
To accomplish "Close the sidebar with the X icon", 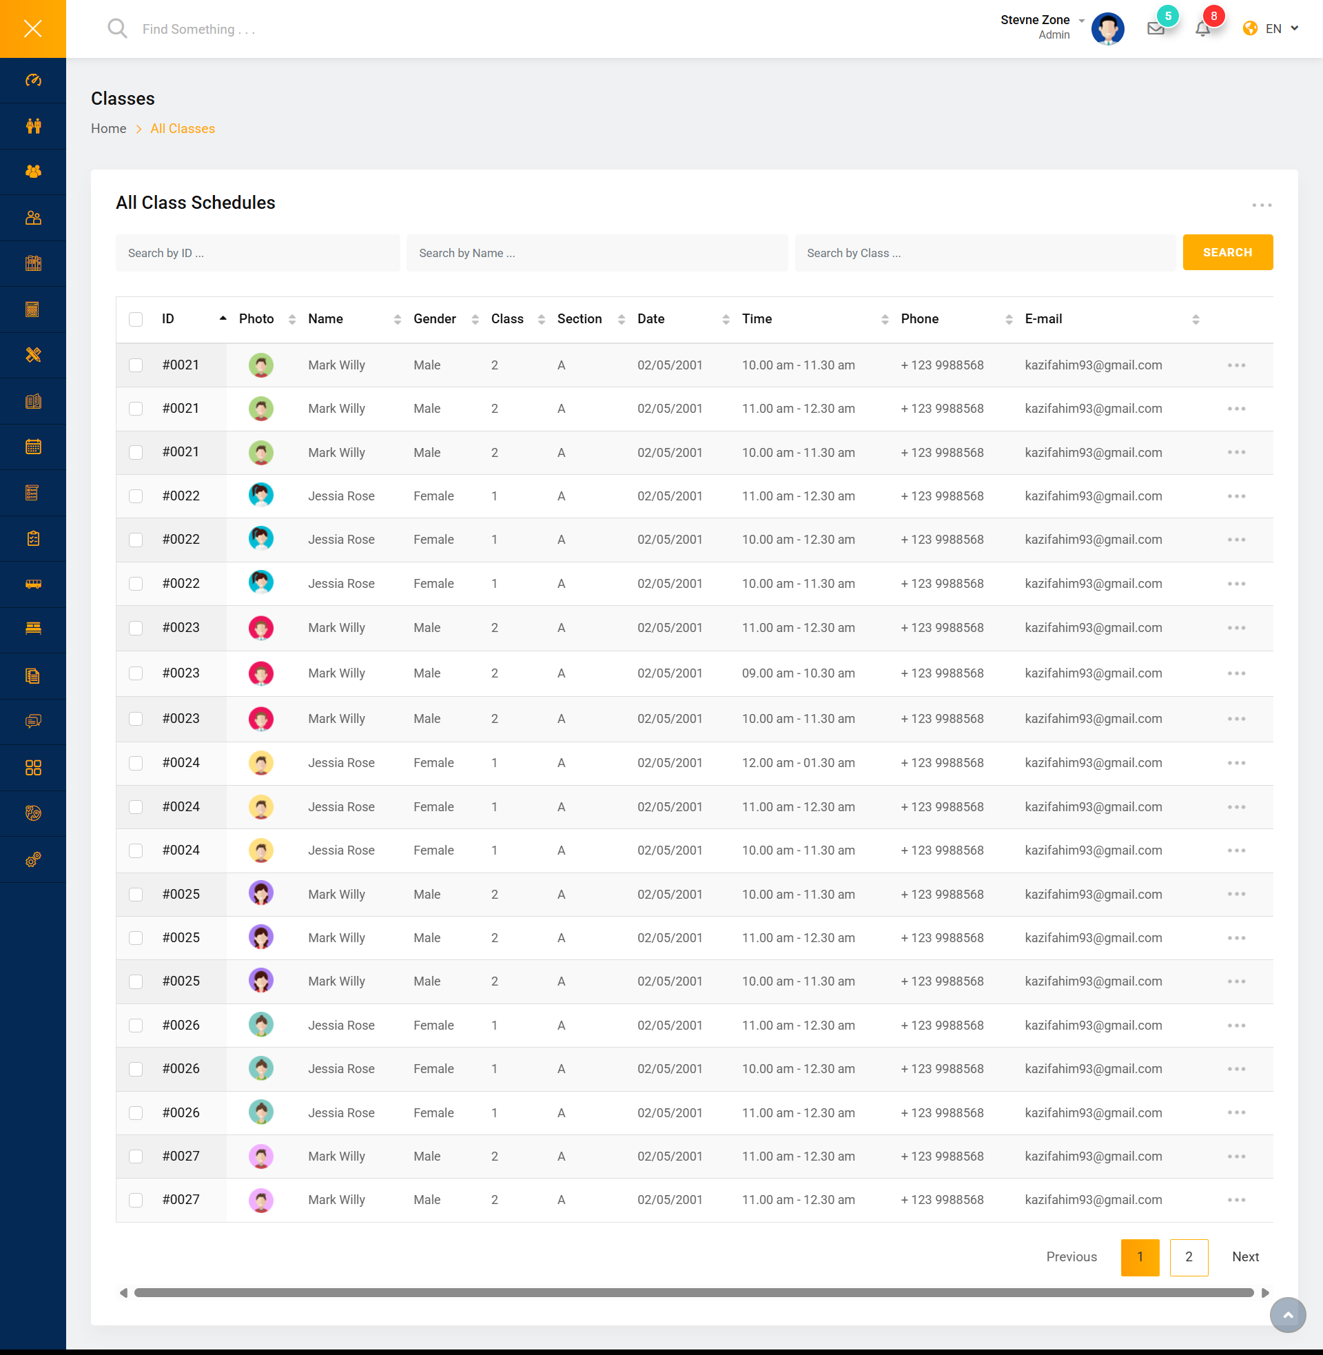I will 32,28.
